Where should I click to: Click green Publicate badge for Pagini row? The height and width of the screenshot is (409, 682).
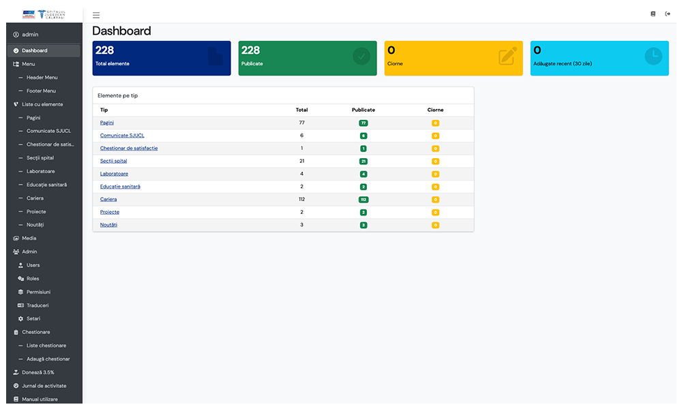pyautogui.click(x=364, y=123)
